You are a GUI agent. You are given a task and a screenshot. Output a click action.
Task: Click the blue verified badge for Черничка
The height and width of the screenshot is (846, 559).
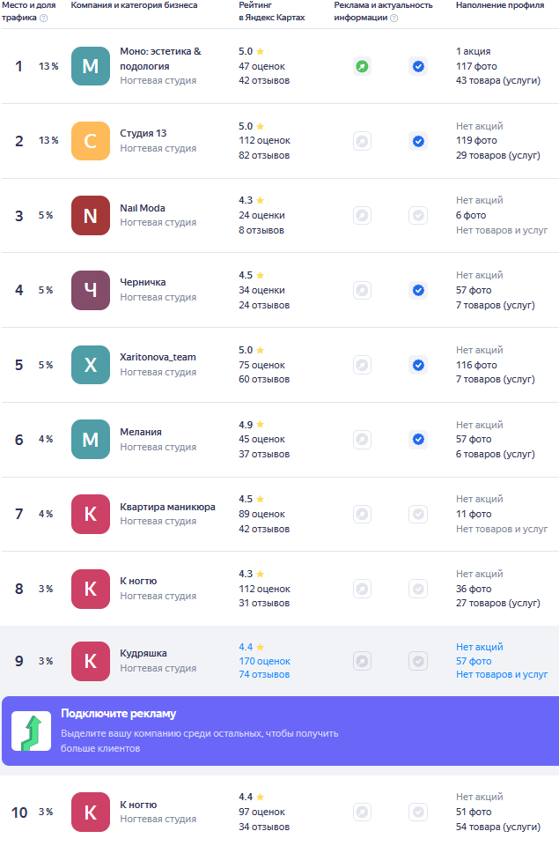coord(418,290)
